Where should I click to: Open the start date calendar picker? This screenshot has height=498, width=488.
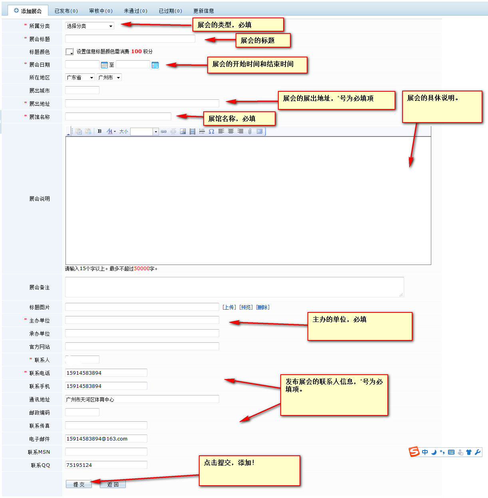click(104, 65)
